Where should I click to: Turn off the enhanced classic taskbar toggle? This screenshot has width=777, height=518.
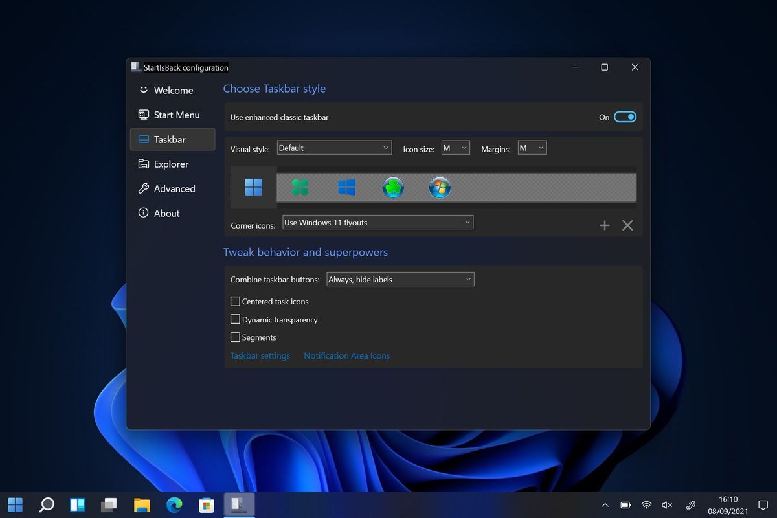pyautogui.click(x=625, y=117)
